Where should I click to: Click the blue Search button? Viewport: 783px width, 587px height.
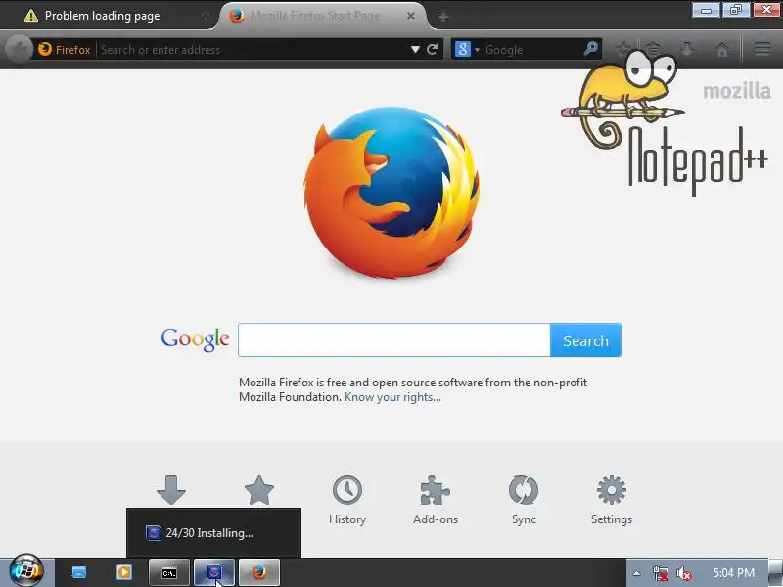pyautogui.click(x=585, y=339)
